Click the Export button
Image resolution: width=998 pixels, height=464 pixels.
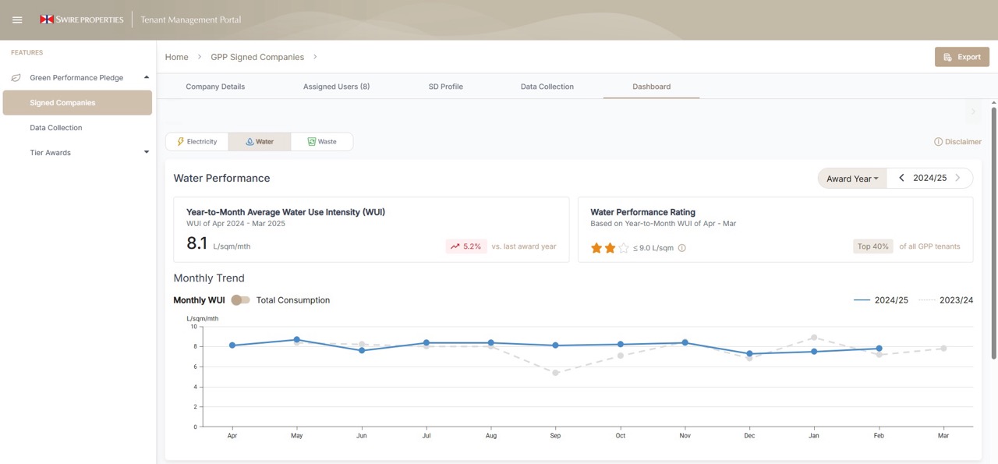[962, 56]
